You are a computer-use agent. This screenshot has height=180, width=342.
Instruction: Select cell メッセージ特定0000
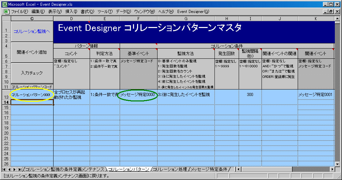click(x=138, y=95)
